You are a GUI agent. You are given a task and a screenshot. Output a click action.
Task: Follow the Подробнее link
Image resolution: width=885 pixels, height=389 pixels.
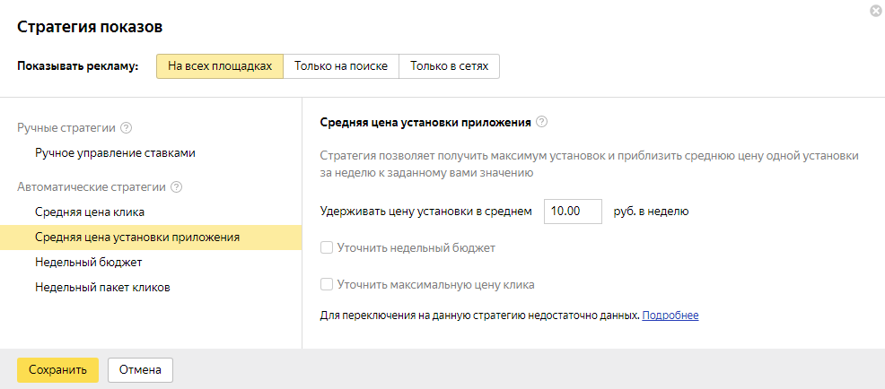pos(670,316)
